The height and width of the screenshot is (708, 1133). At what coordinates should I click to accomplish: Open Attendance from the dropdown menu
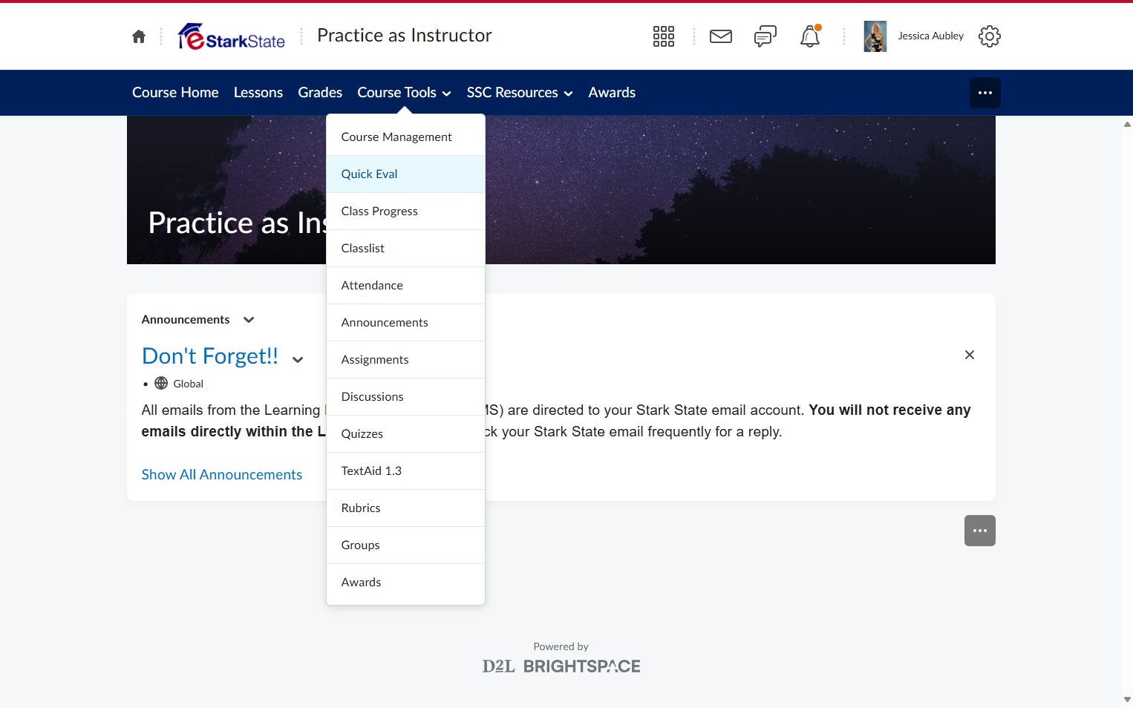405,286
